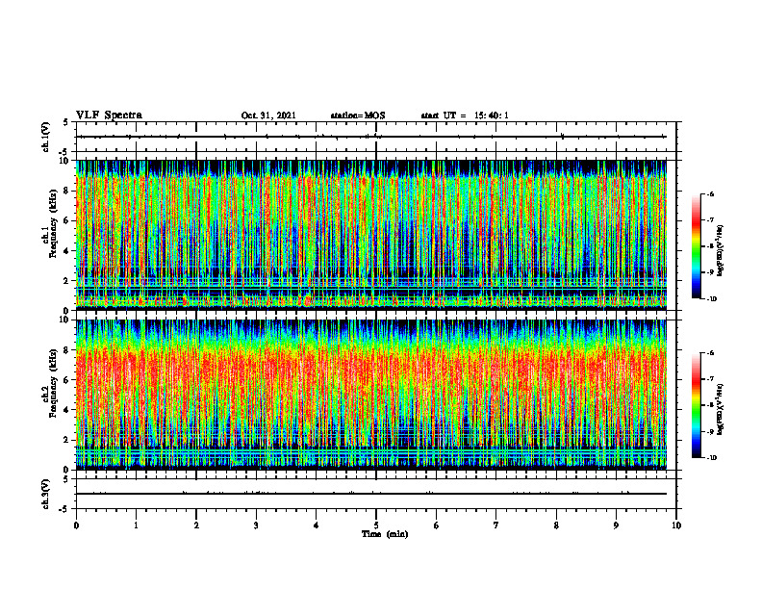Click time axis tick label '2'
Screen dimensions: 762x589
pyautogui.click(x=196, y=525)
